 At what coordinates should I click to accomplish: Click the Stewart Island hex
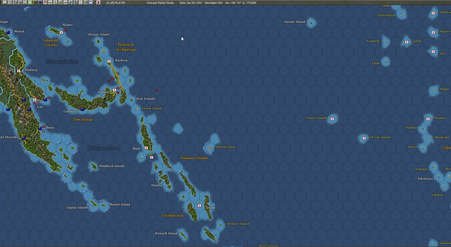220,225
